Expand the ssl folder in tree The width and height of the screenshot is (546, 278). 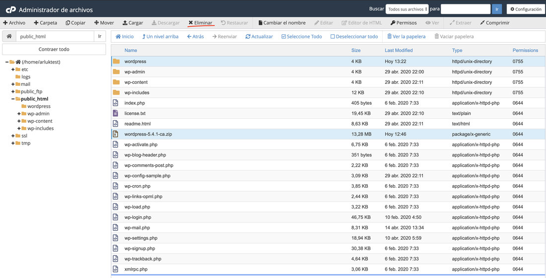pos(13,136)
